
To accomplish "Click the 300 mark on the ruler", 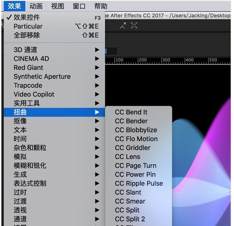I will pos(166,60).
